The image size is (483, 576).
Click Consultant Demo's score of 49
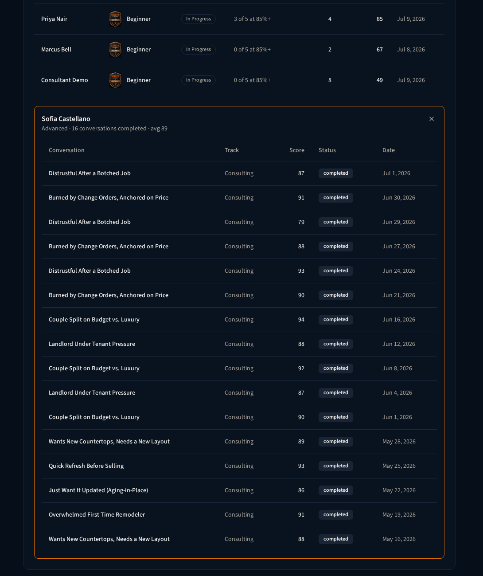click(380, 80)
